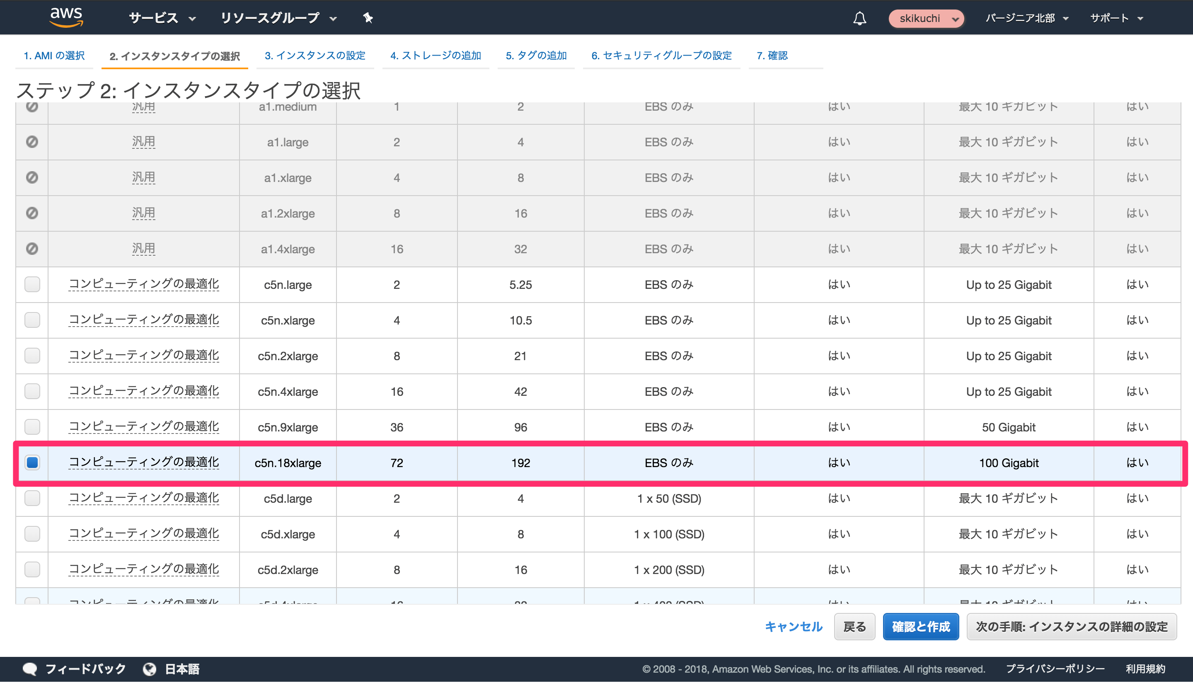Click the 日本語 language link
Image resolution: width=1193 pixels, height=683 pixels.
pos(182,669)
